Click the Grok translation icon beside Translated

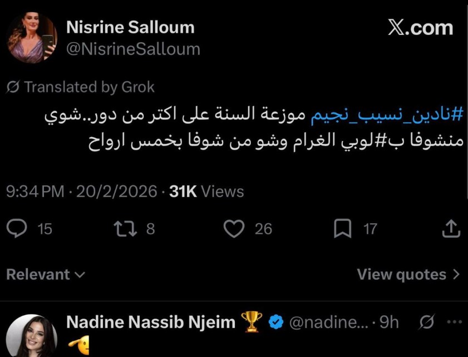[13, 87]
